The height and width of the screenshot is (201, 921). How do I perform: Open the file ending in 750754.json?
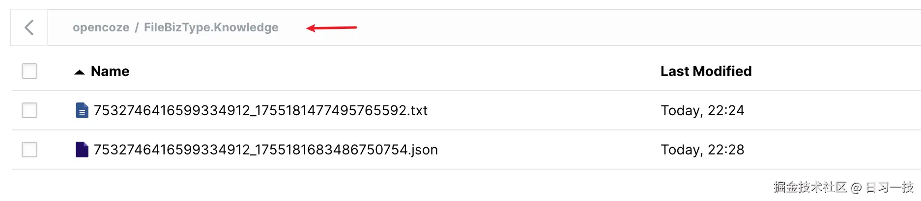tap(265, 150)
